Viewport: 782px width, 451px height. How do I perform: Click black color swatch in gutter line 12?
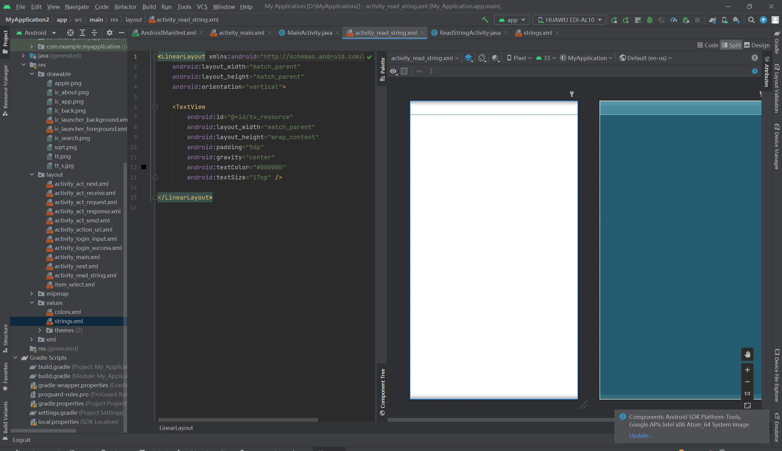pyautogui.click(x=144, y=167)
